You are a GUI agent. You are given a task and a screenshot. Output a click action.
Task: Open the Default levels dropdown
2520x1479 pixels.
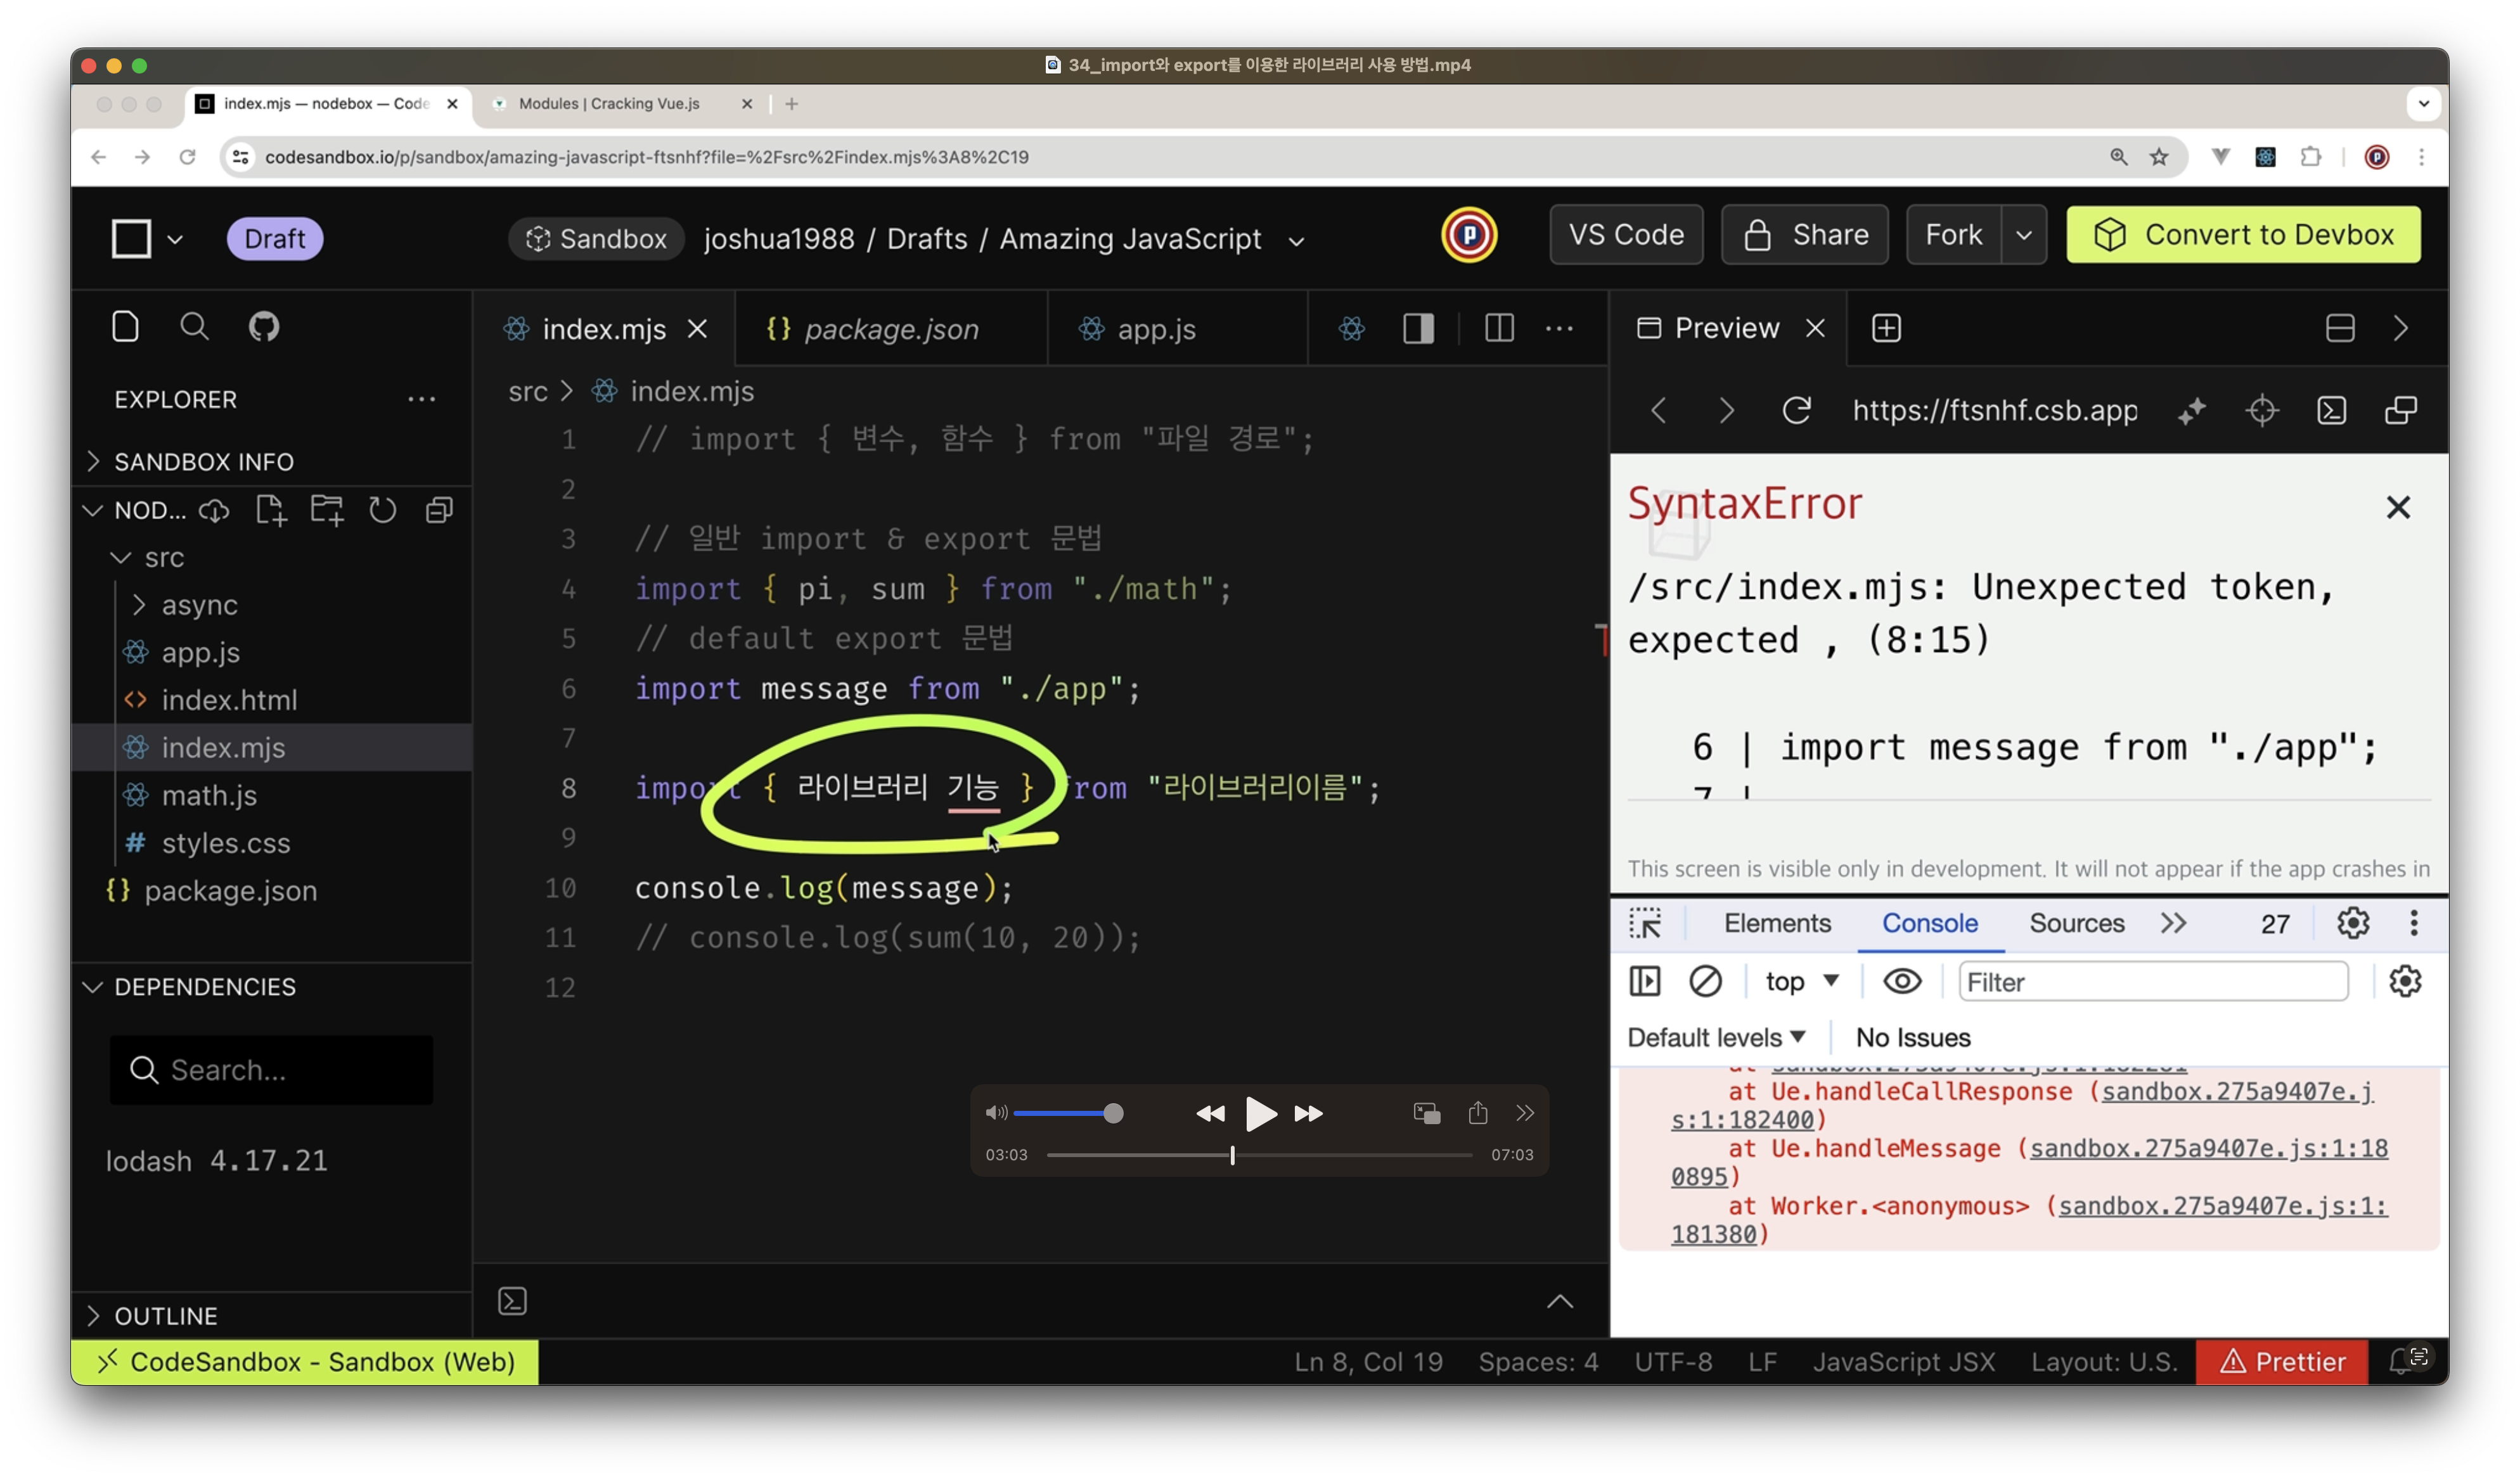1715,1037
